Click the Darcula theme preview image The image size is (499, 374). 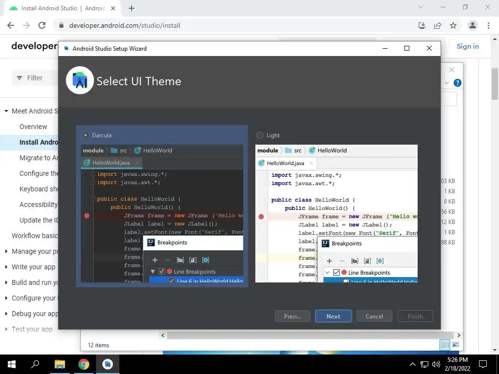(162, 213)
